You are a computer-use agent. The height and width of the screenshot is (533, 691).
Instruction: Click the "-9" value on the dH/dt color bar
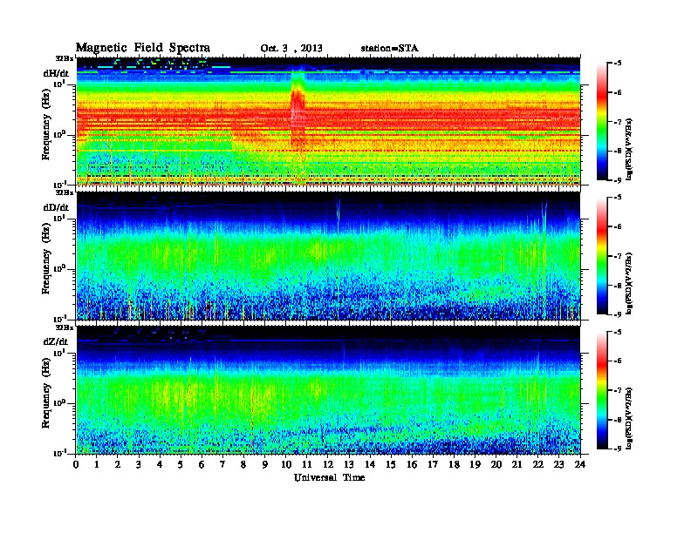[618, 180]
